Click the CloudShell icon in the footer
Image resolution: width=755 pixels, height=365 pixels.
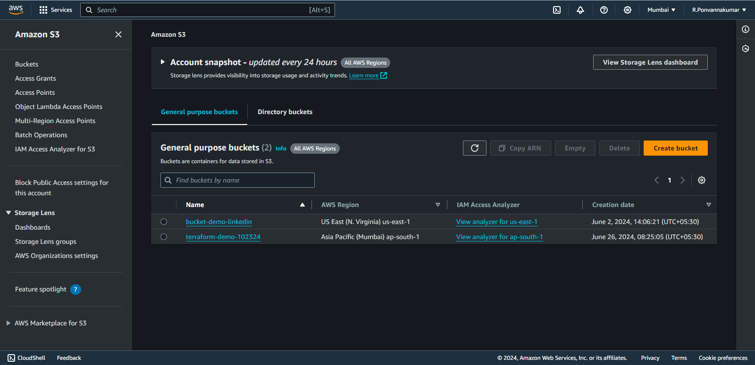coord(11,358)
